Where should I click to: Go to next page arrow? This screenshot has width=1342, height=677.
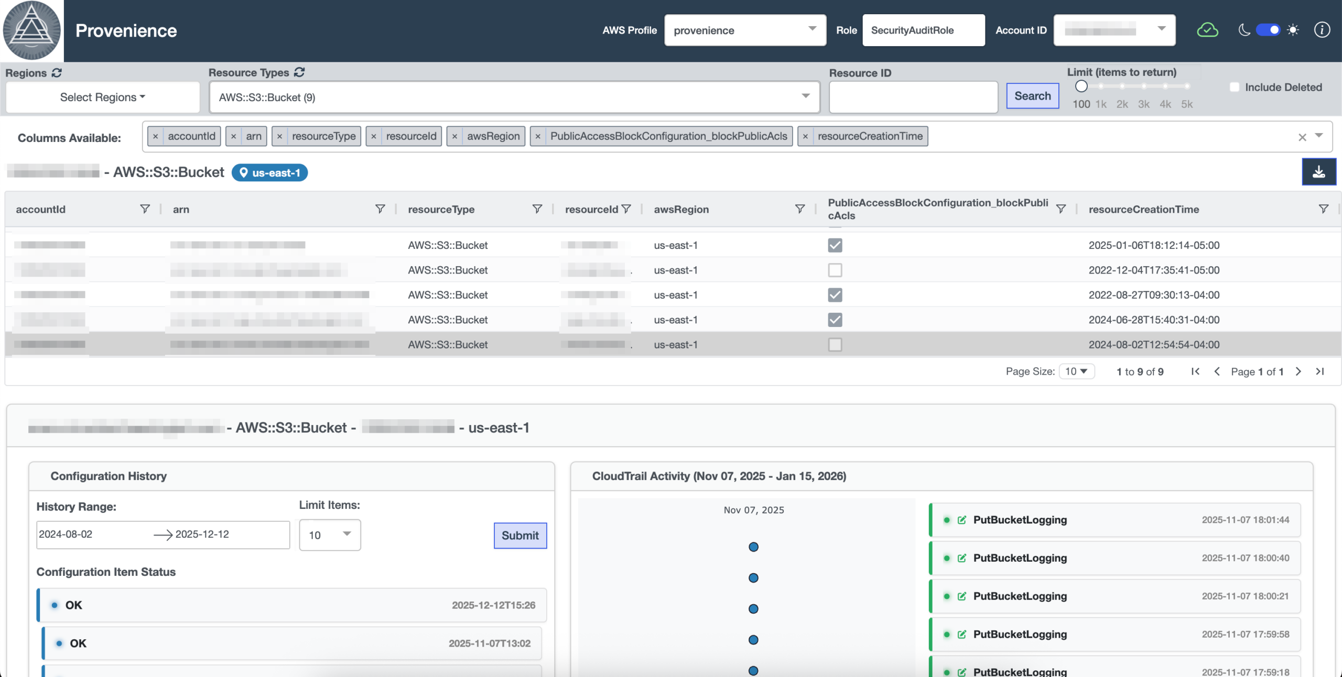[x=1298, y=372]
